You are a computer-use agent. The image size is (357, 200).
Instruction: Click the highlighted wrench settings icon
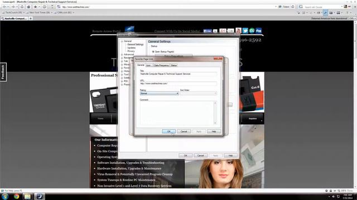point(325,13)
